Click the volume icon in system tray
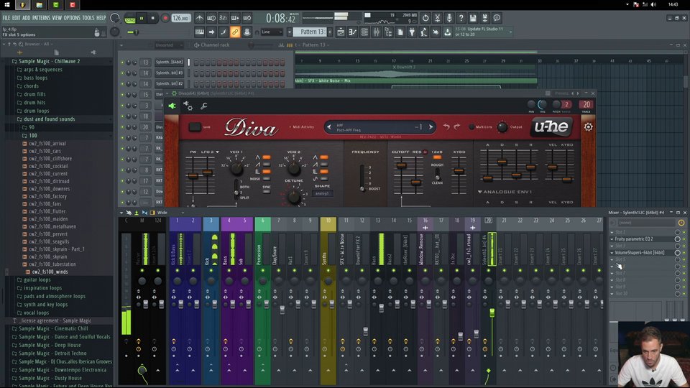 (x=653, y=4)
